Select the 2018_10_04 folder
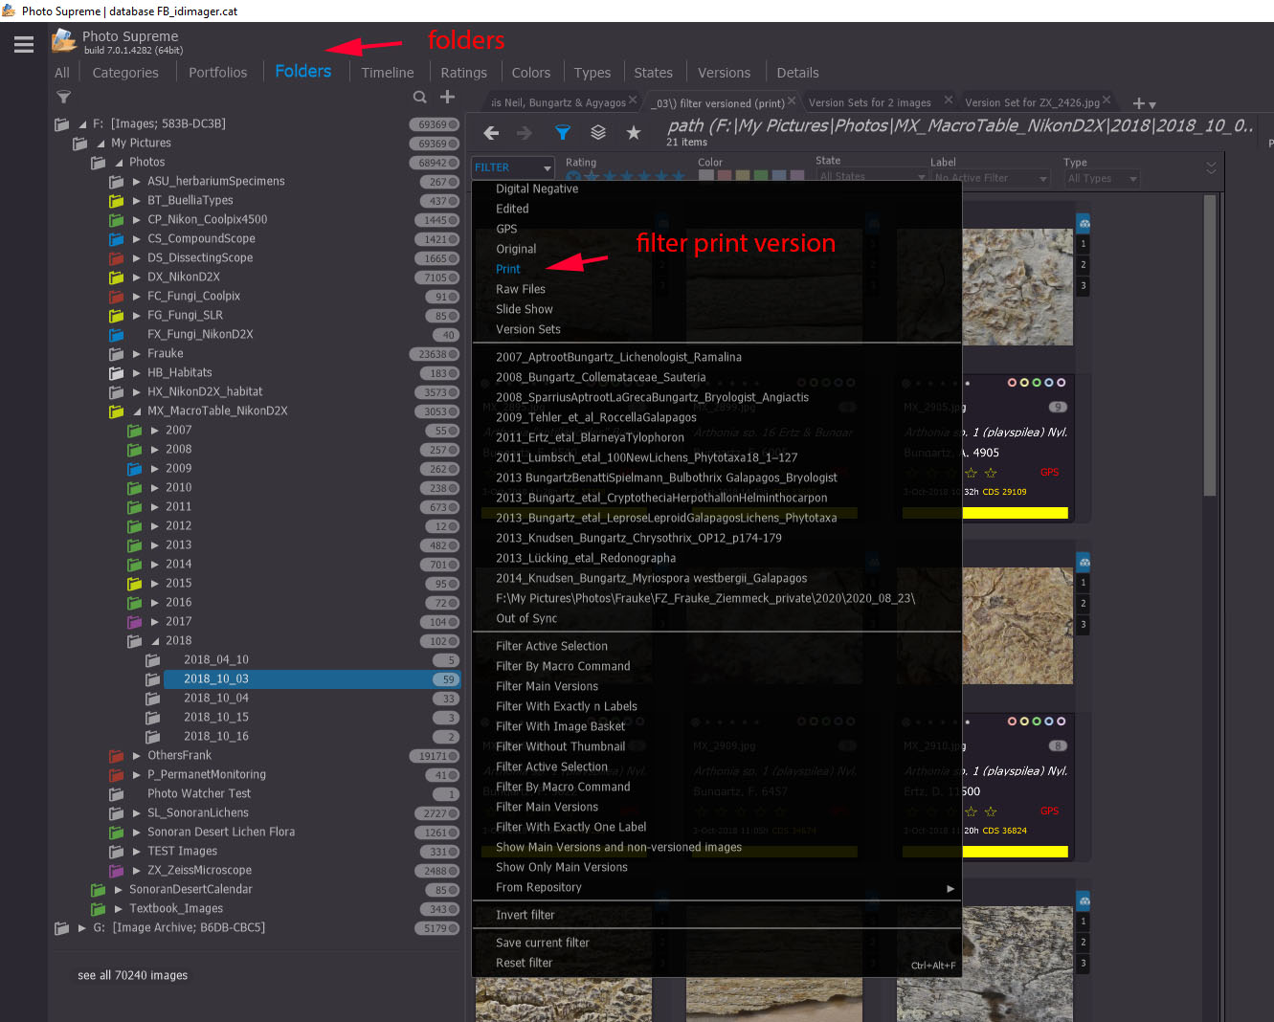1274x1022 pixels. (x=216, y=698)
